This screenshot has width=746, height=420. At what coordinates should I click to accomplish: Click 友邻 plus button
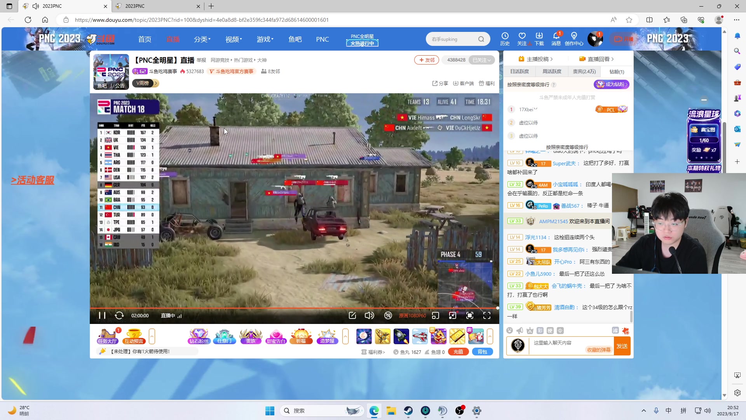[x=427, y=60]
